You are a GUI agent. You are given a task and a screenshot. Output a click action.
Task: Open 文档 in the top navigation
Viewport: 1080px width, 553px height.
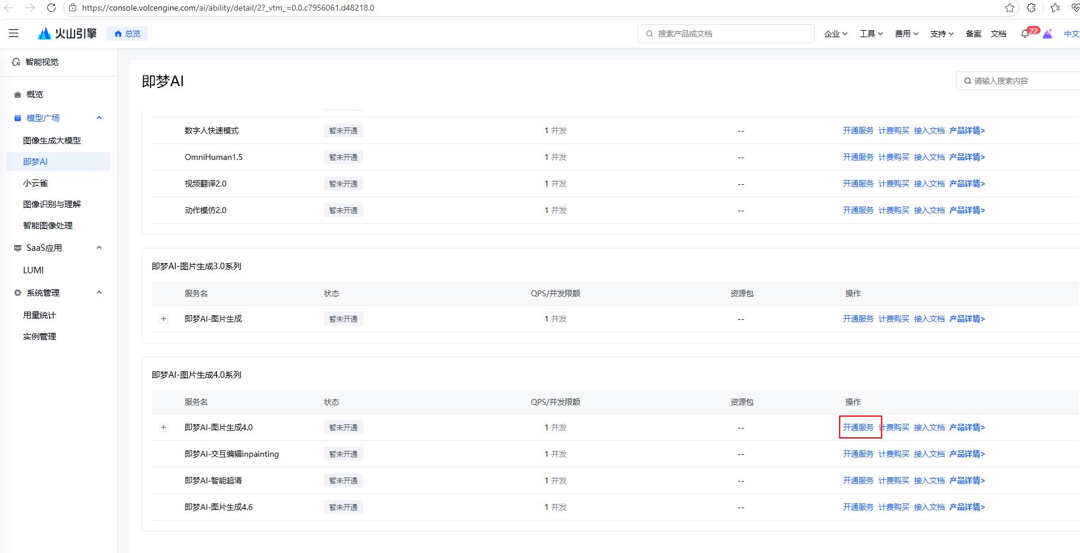click(x=999, y=34)
